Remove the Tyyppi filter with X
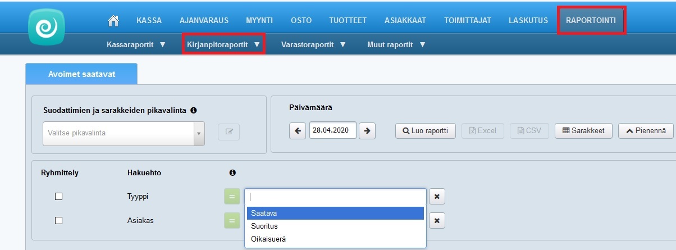The width and height of the screenshot is (676, 250). [x=437, y=196]
